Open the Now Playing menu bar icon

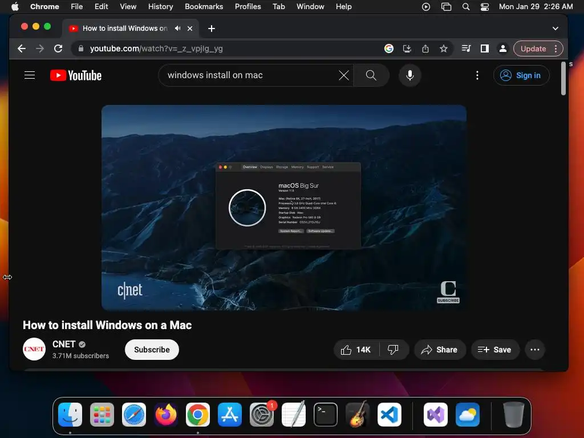(x=426, y=6)
